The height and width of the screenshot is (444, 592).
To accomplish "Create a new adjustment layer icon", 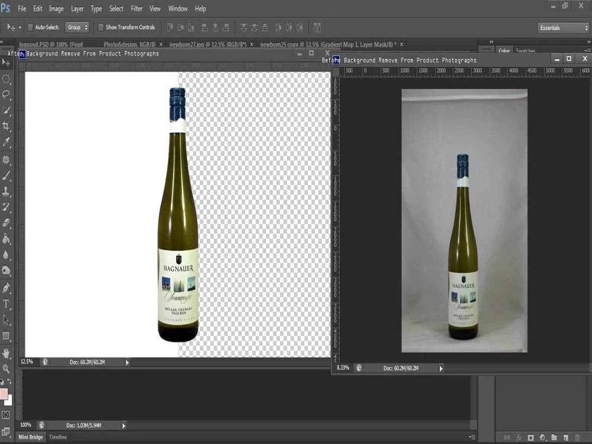I will [542, 437].
